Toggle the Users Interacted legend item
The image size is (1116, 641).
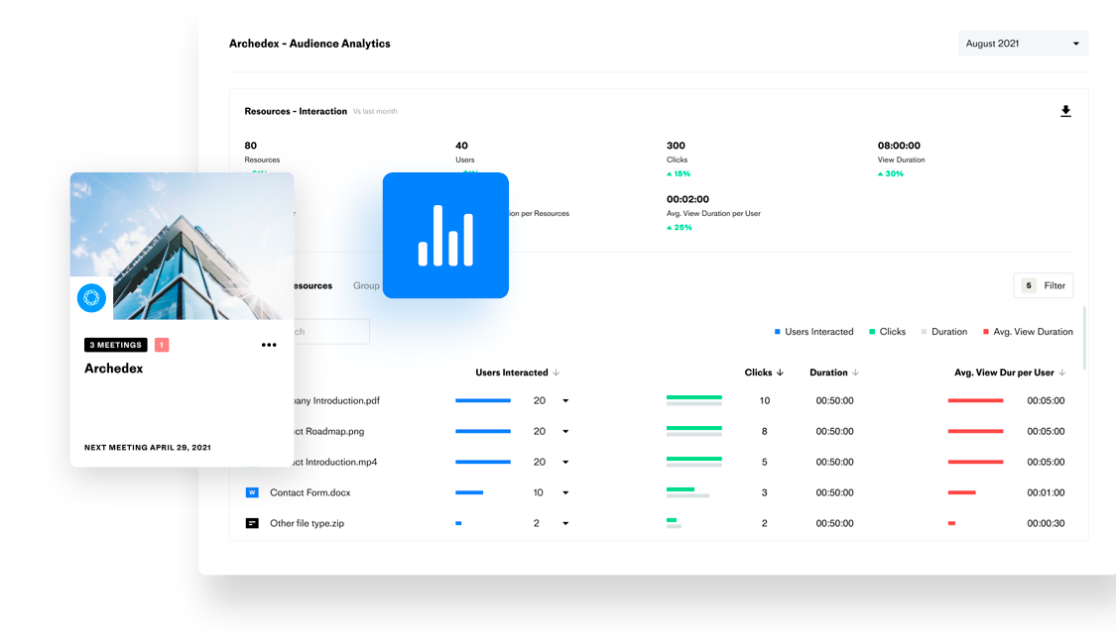pyautogui.click(x=812, y=332)
